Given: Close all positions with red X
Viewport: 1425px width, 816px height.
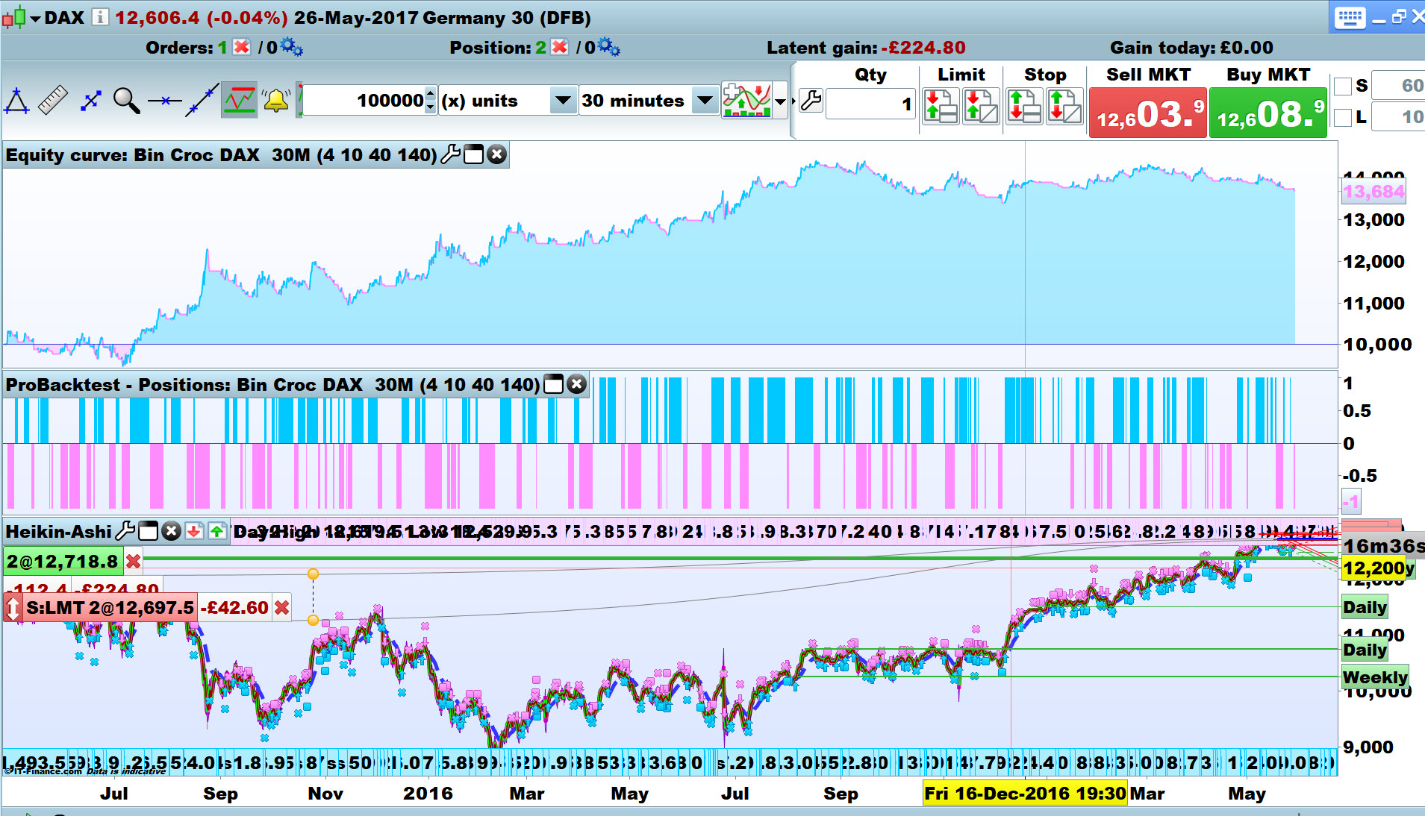Looking at the screenshot, I should point(559,47).
